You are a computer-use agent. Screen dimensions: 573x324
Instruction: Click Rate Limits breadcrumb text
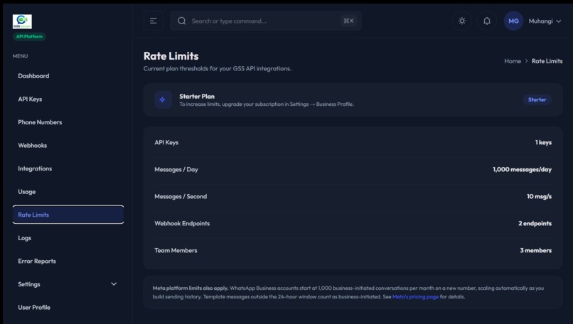click(x=547, y=61)
